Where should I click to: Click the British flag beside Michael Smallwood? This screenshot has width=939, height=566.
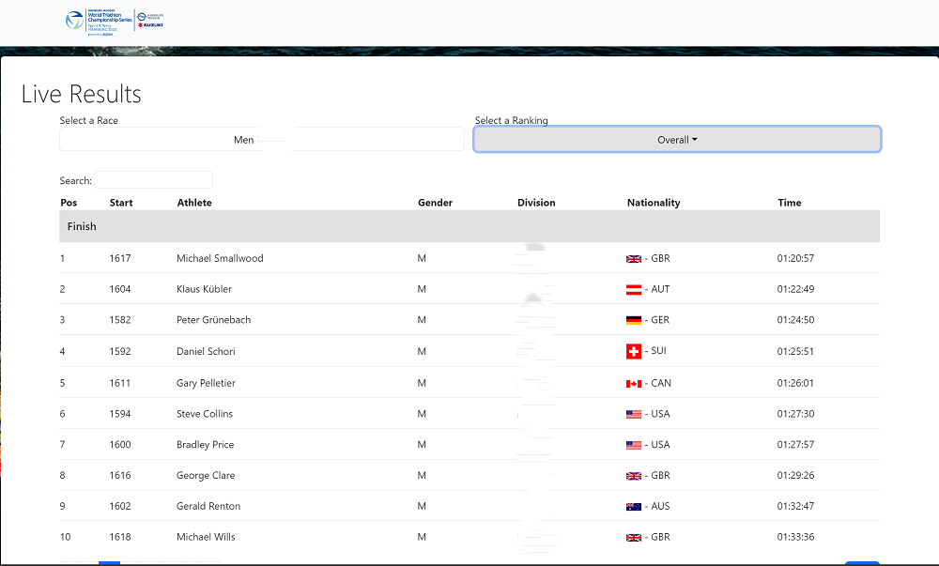coord(634,258)
